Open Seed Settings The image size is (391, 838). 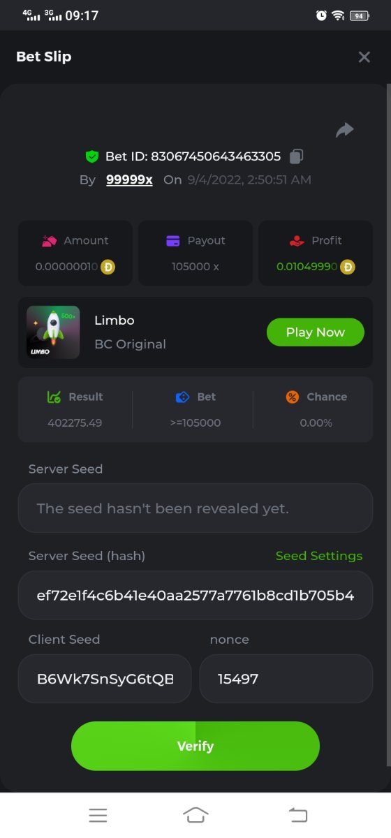(x=319, y=556)
